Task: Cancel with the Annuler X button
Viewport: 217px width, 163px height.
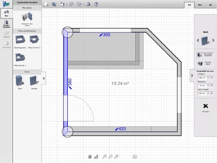Action: point(206,107)
